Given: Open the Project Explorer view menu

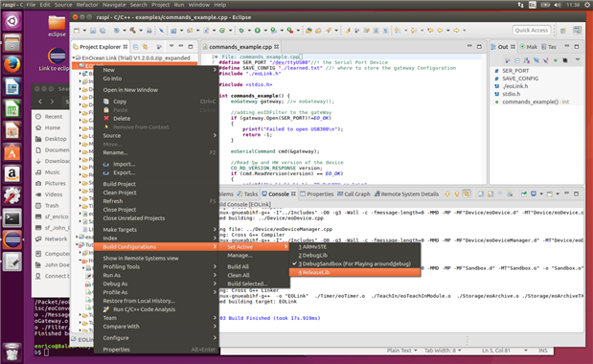Looking at the screenshot, I should tap(171, 46).
